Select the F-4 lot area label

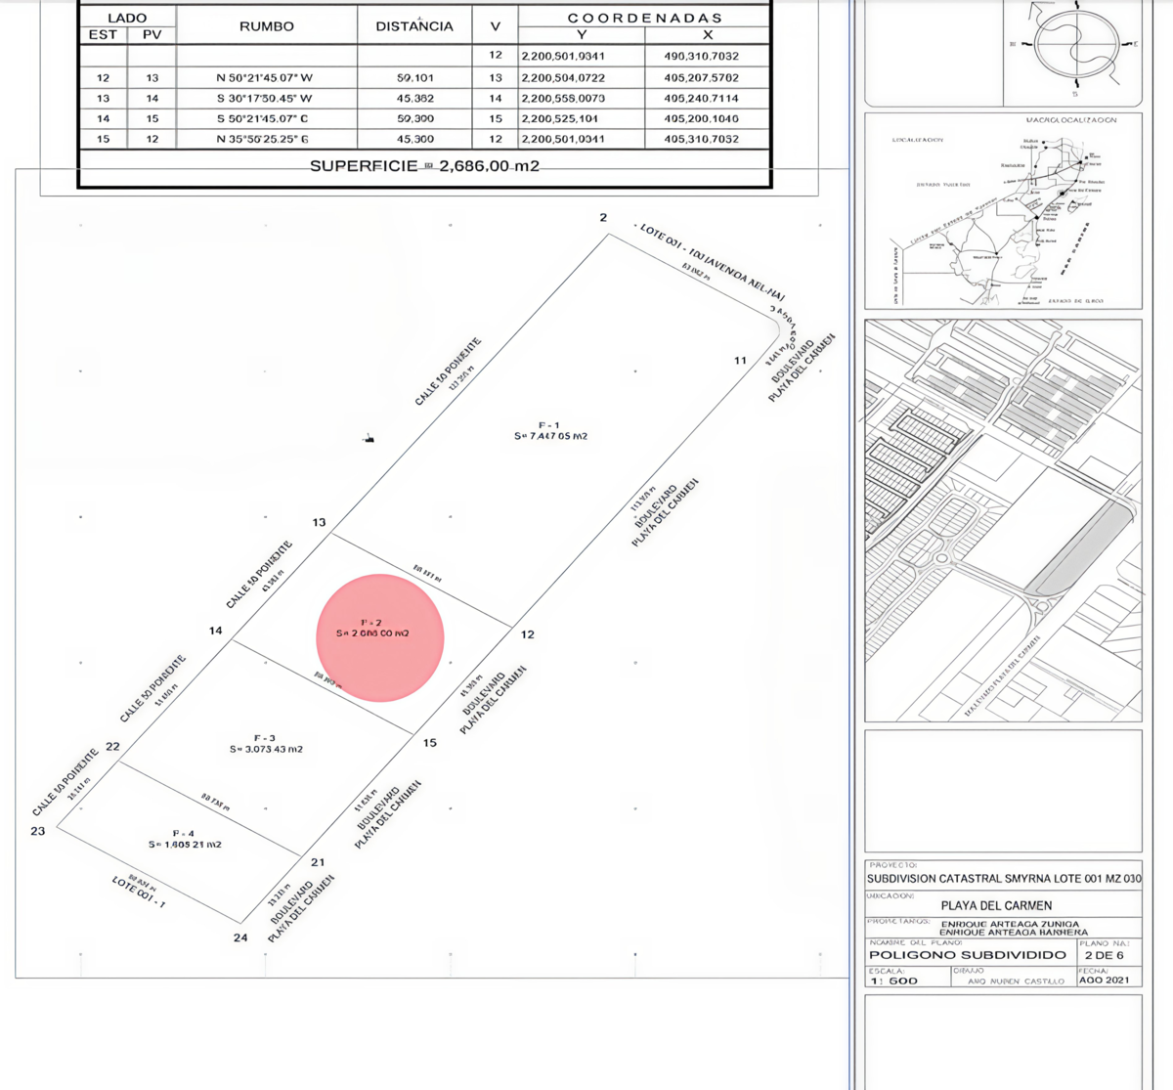click(x=185, y=839)
